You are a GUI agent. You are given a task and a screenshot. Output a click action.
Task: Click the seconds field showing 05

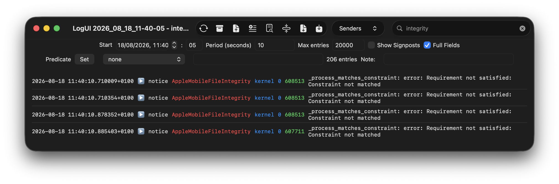(x=194, y=45)
